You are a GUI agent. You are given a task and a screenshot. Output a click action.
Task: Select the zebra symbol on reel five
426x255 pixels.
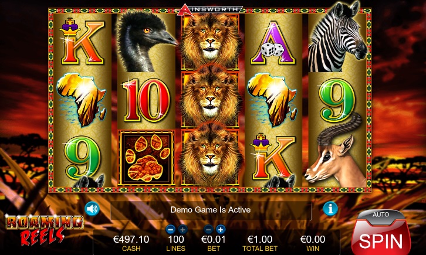tap(337, 39)
